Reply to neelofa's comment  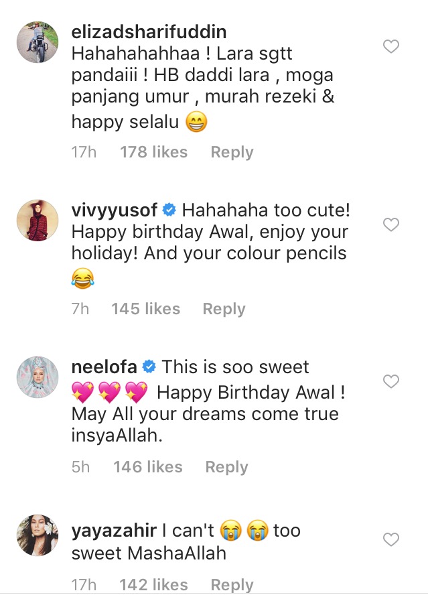tap(226, 467)
